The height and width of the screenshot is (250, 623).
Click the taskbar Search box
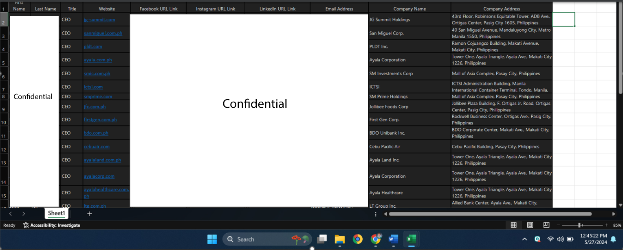tap(267, 239)
